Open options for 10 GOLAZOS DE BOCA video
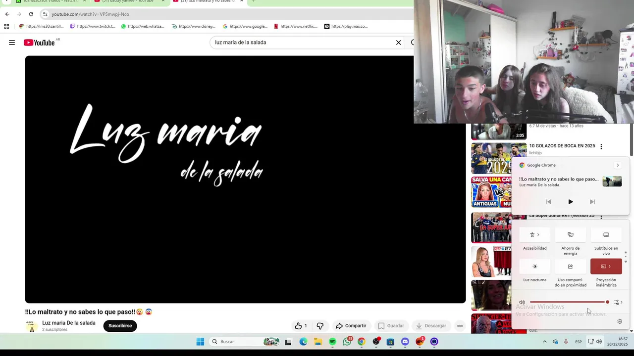Viewport: 634px width, 356px height. pyautogui.click(x=601, y=147)
